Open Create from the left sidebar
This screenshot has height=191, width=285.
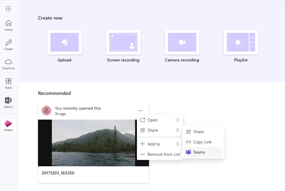click(x=8, y=45)
